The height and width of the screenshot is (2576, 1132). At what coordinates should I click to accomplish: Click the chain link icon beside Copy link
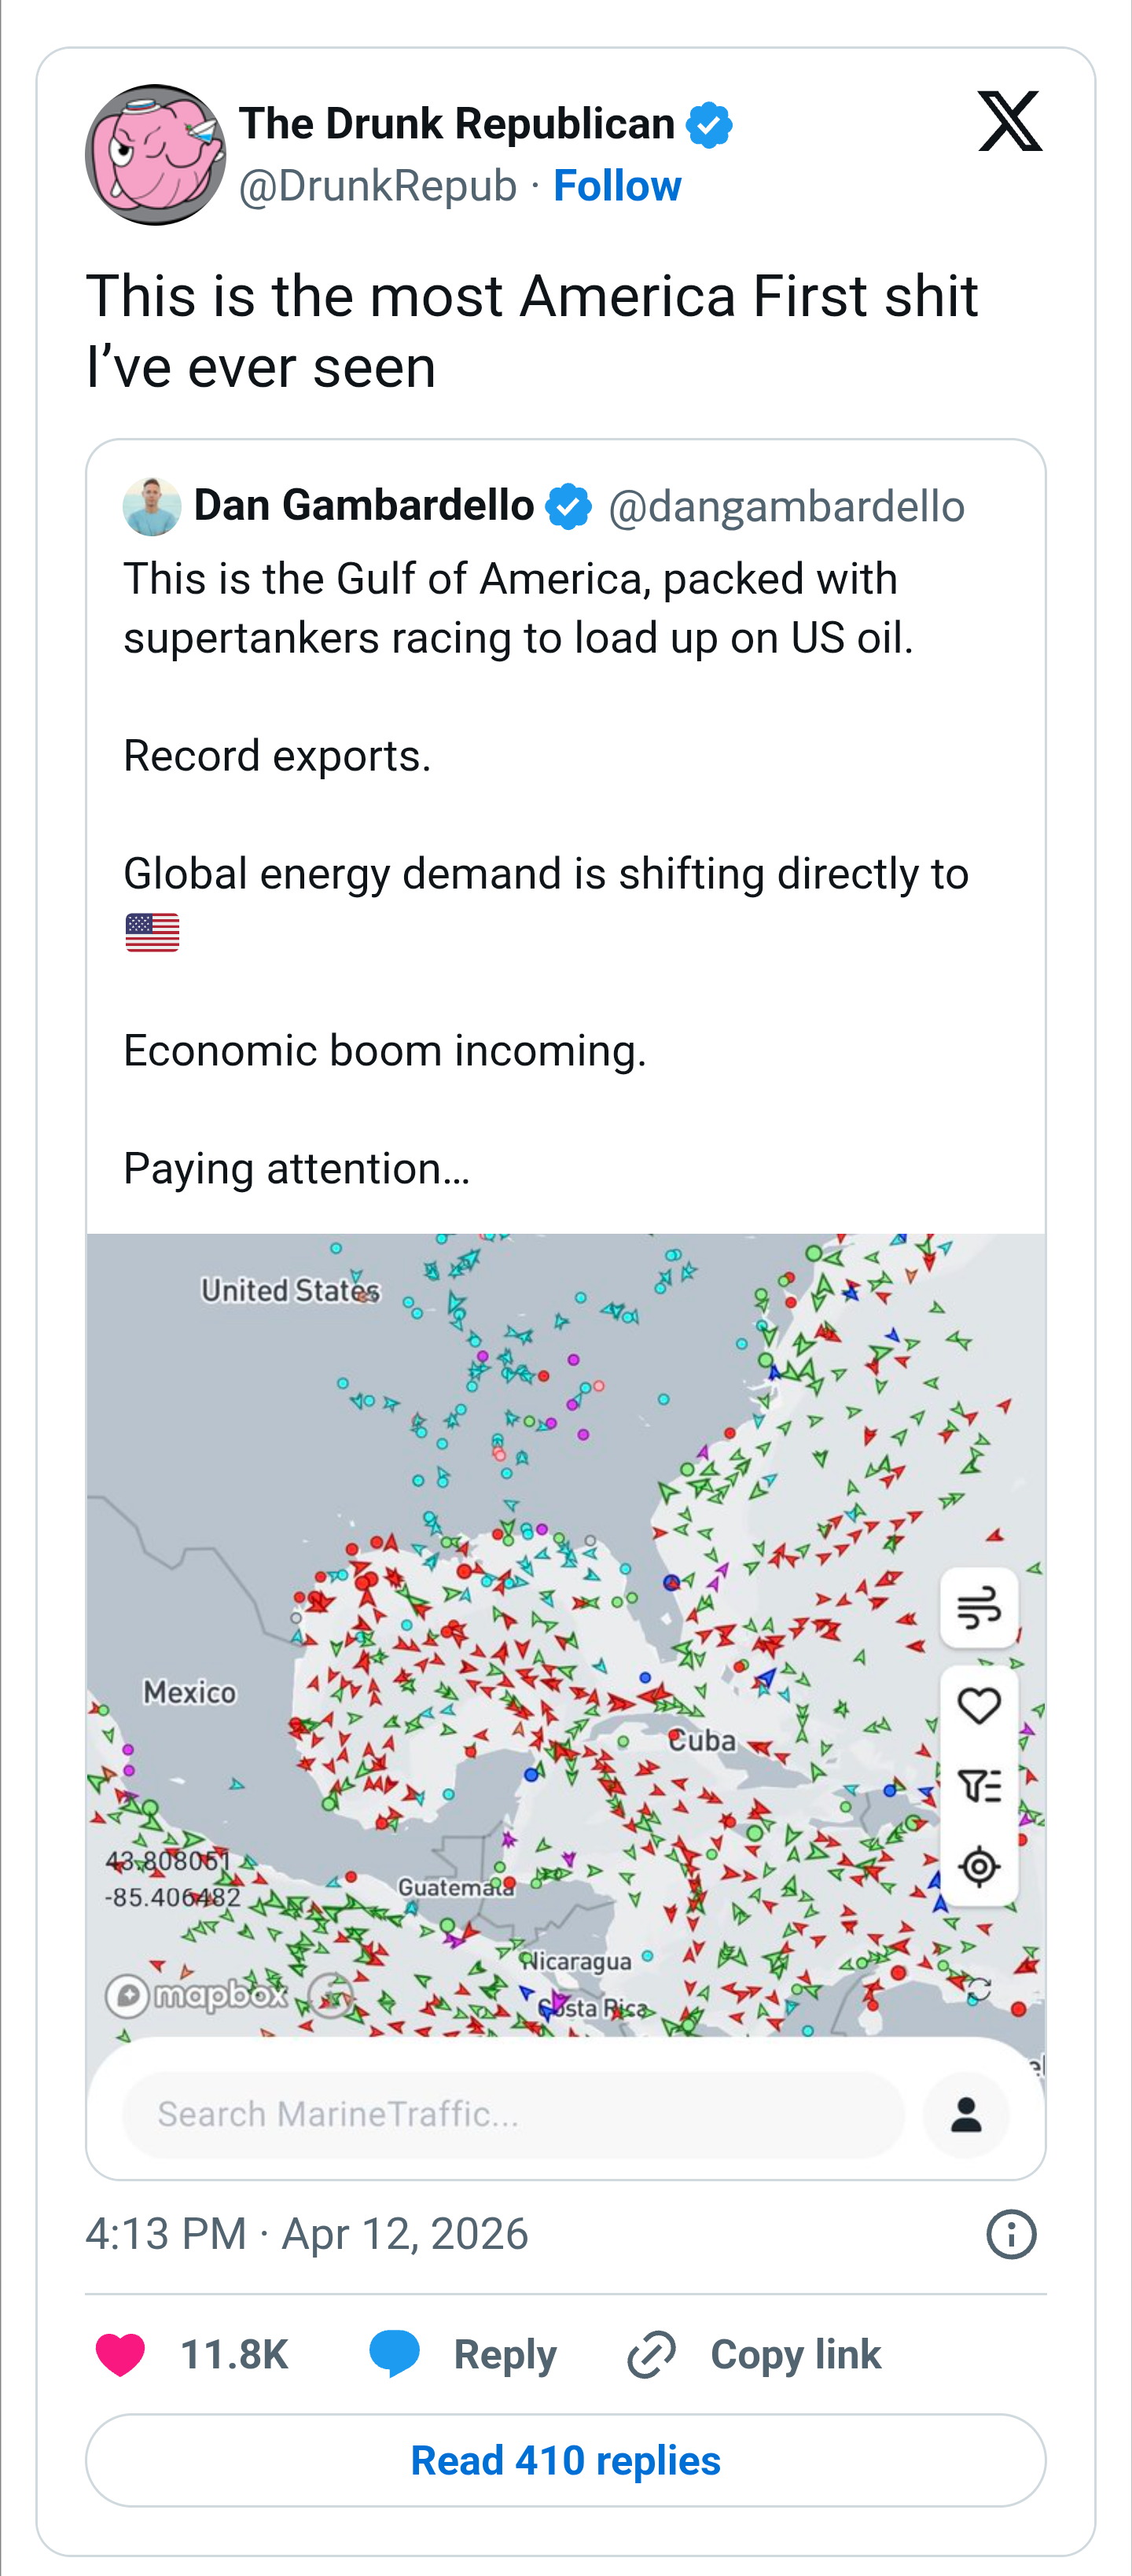click(x=651, y=2354)
